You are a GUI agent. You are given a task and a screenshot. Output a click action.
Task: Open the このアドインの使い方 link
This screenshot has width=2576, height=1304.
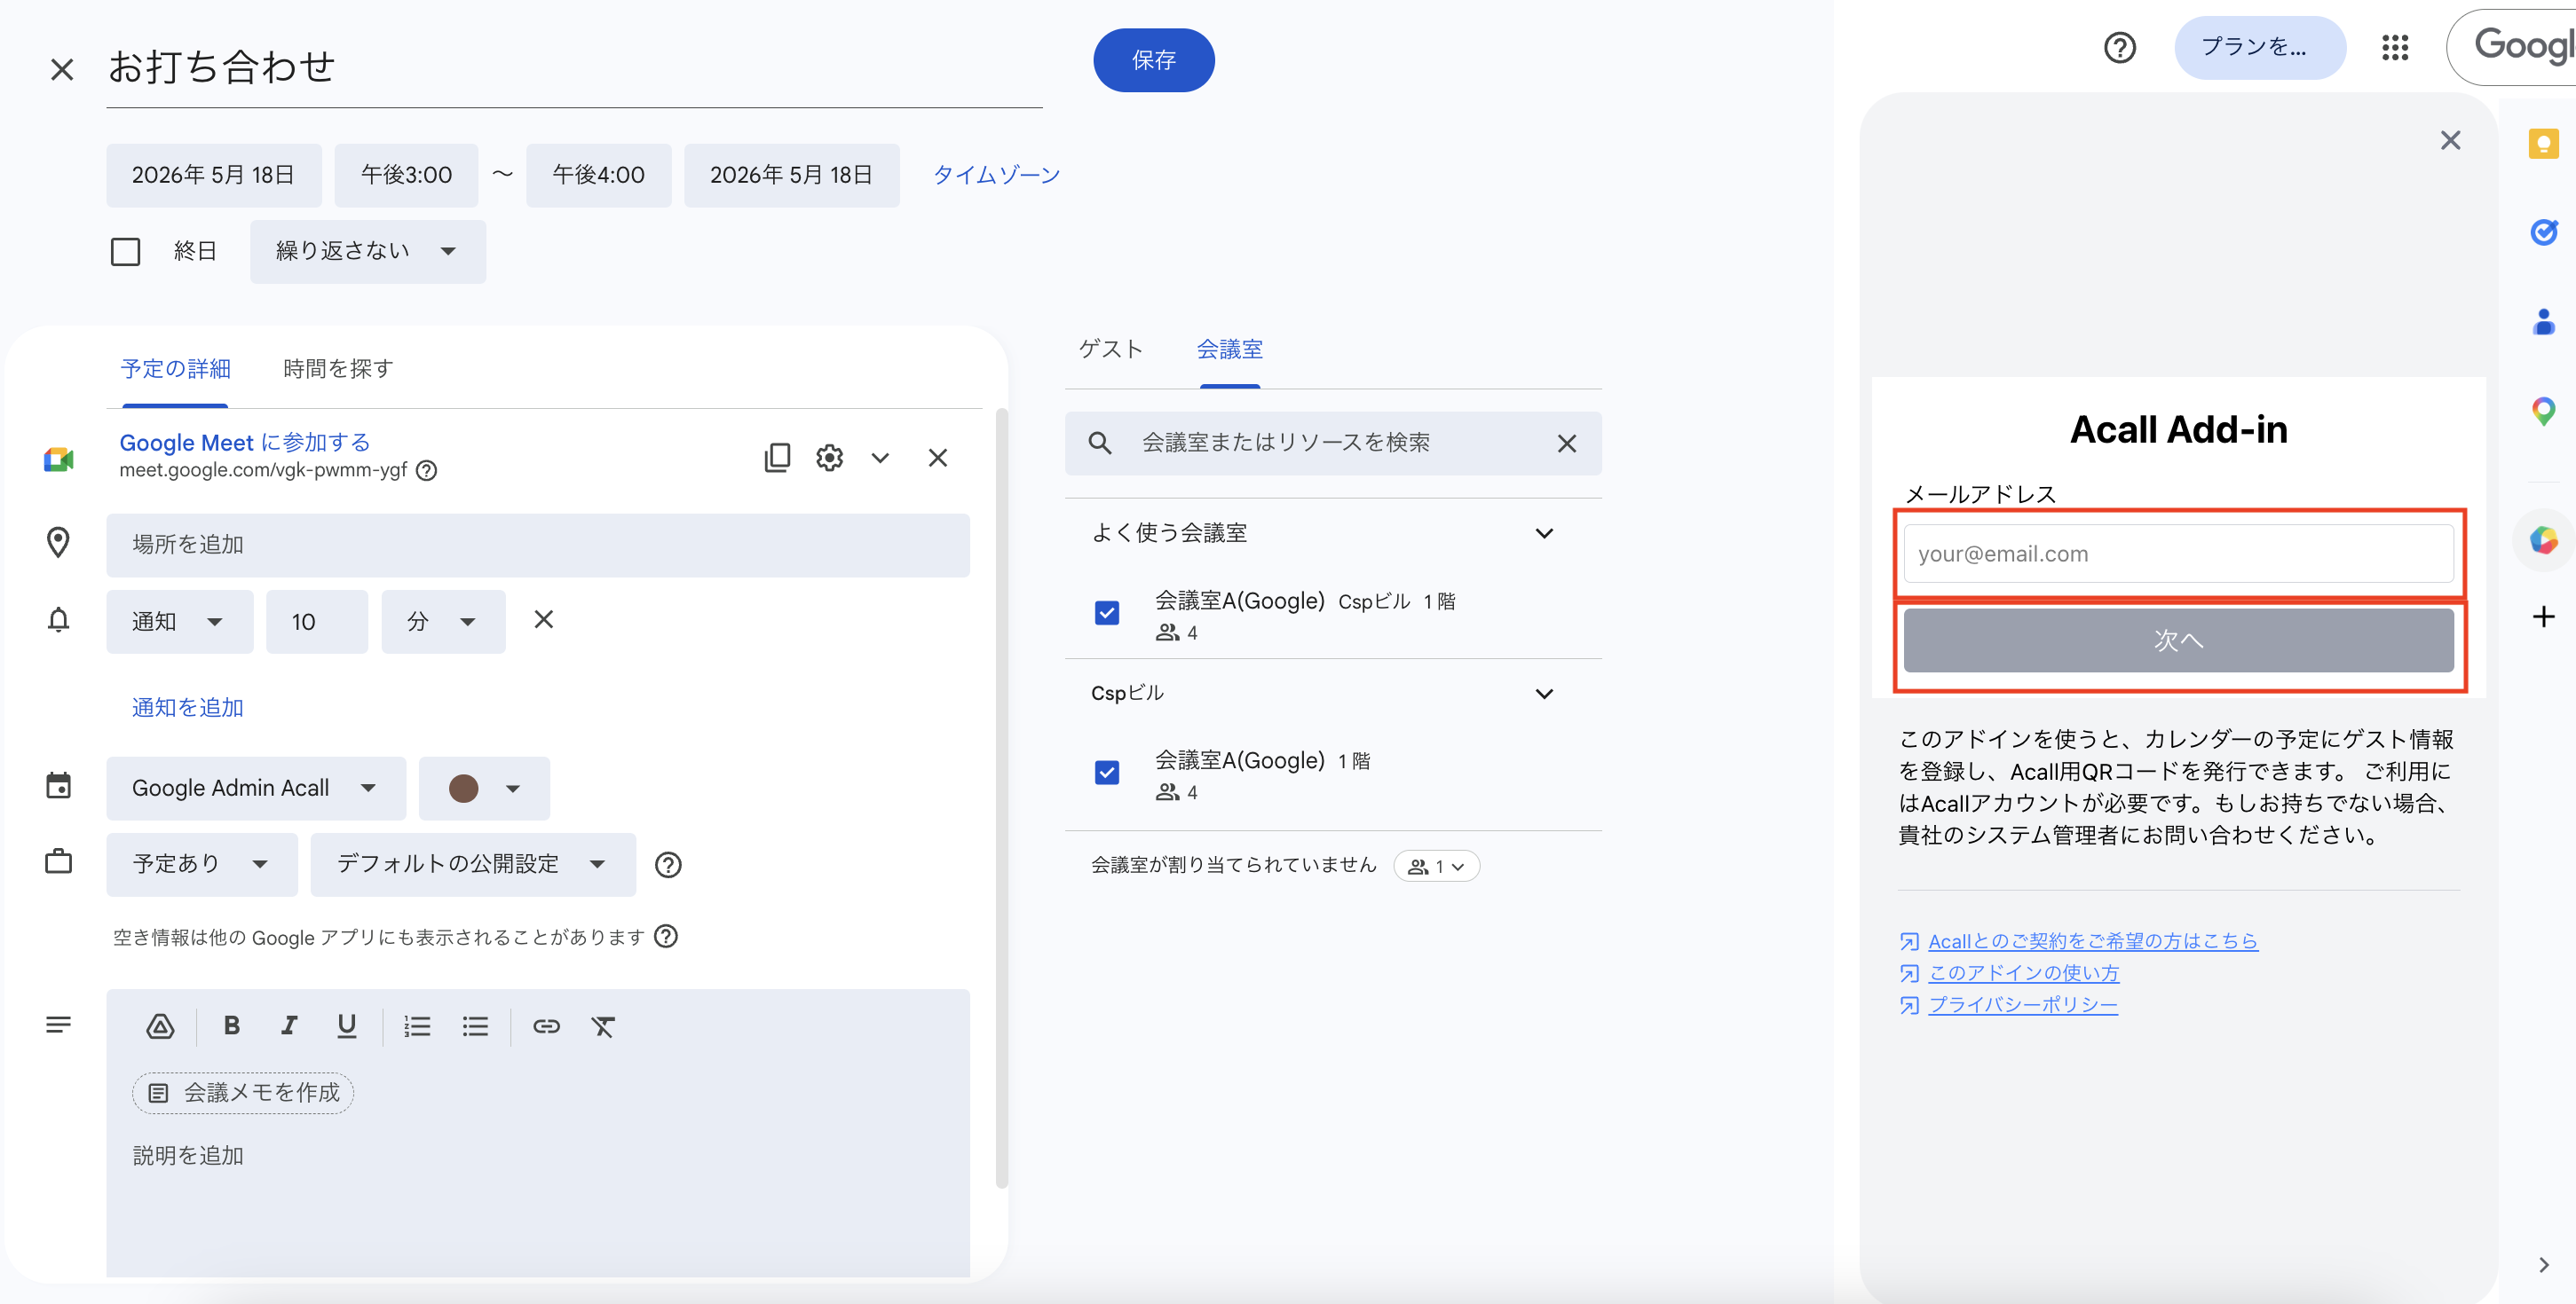pos(2023,973)
